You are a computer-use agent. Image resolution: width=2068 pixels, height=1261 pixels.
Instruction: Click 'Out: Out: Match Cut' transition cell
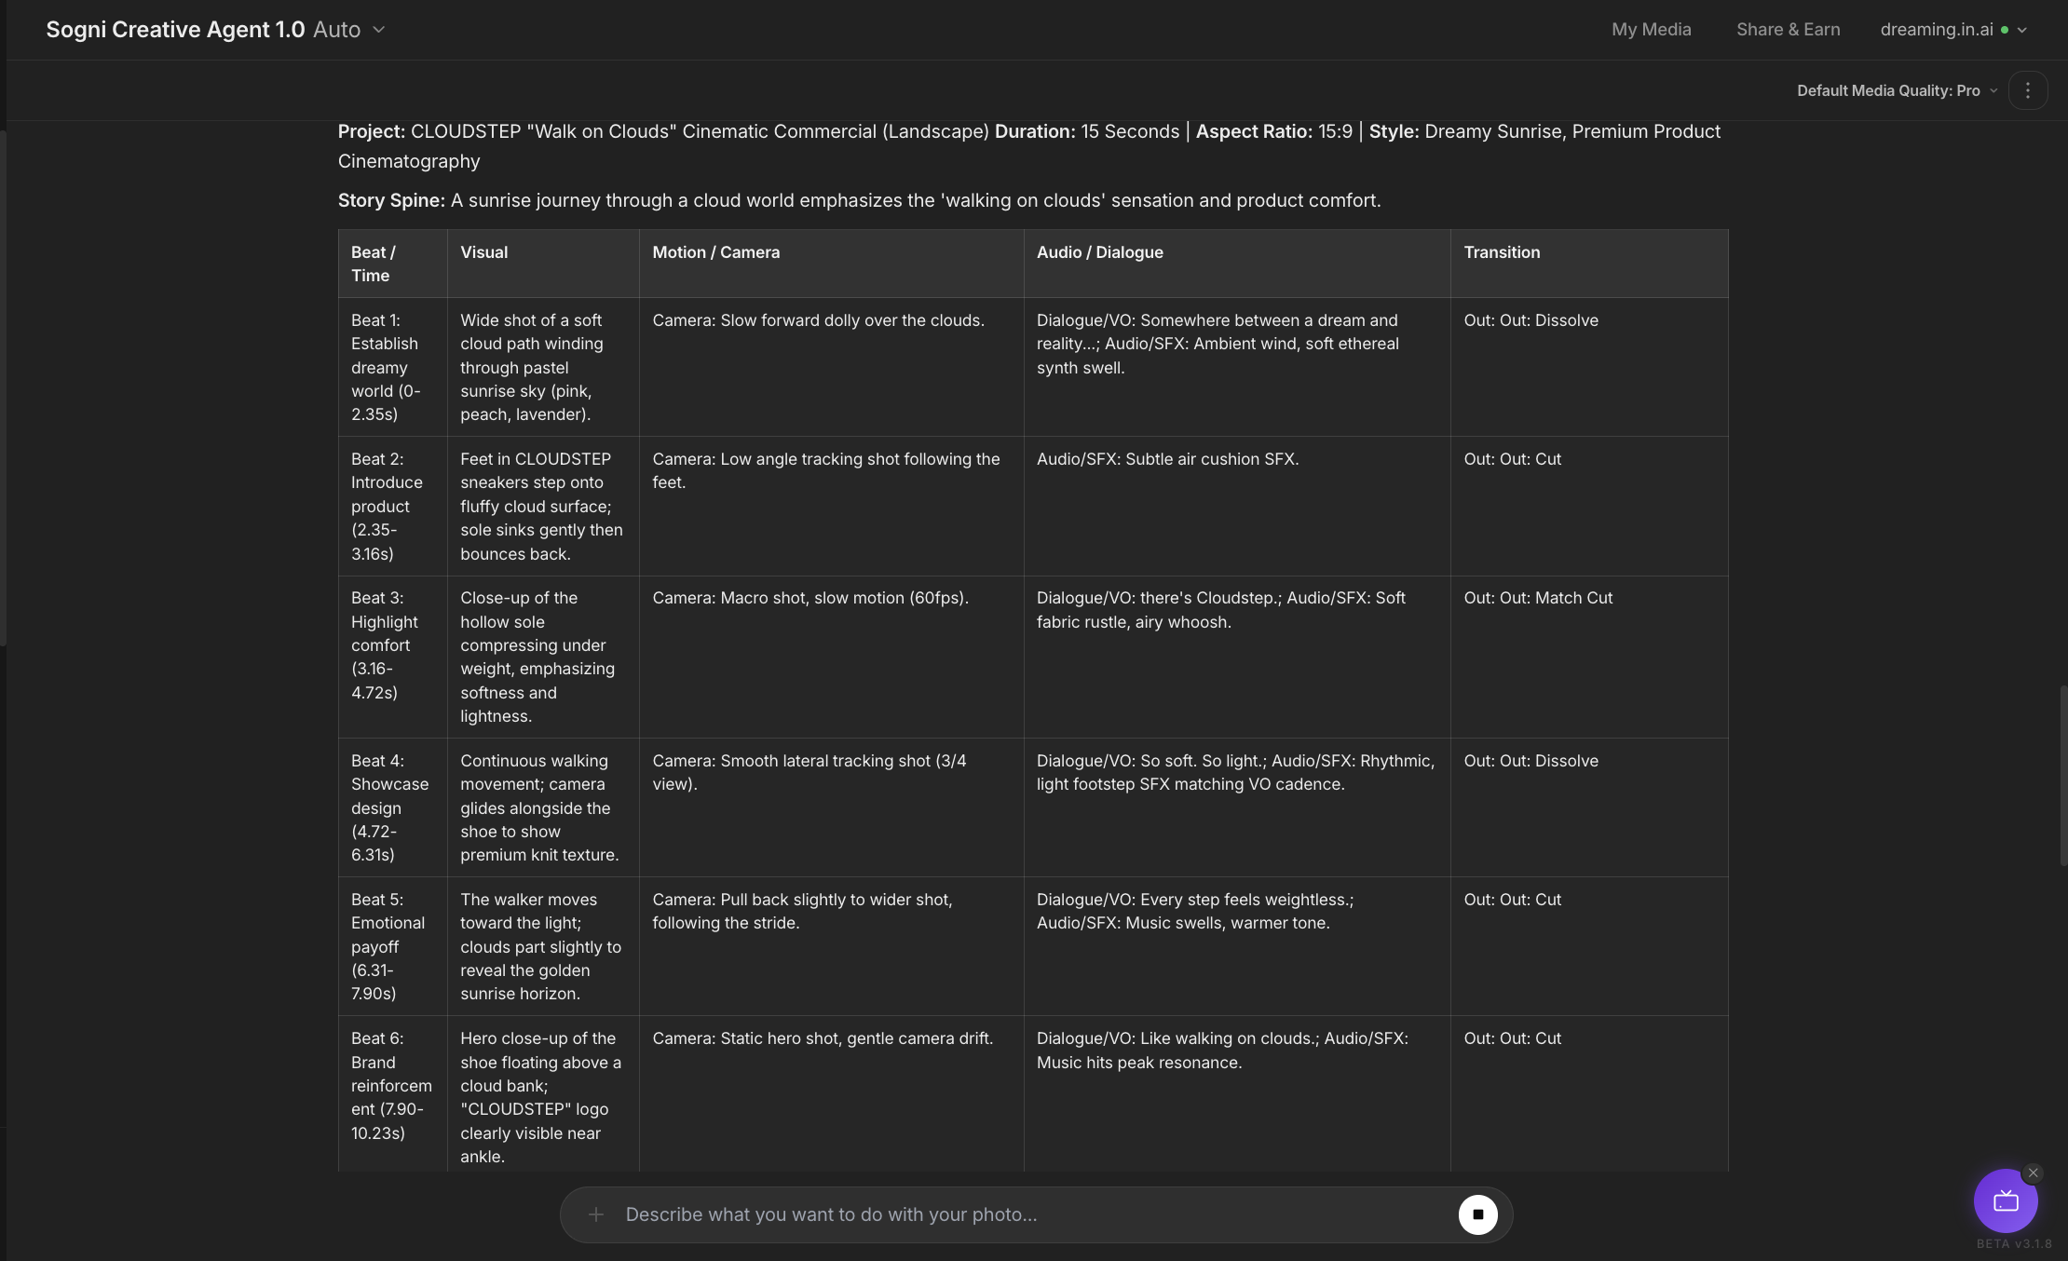(1589, 658)
